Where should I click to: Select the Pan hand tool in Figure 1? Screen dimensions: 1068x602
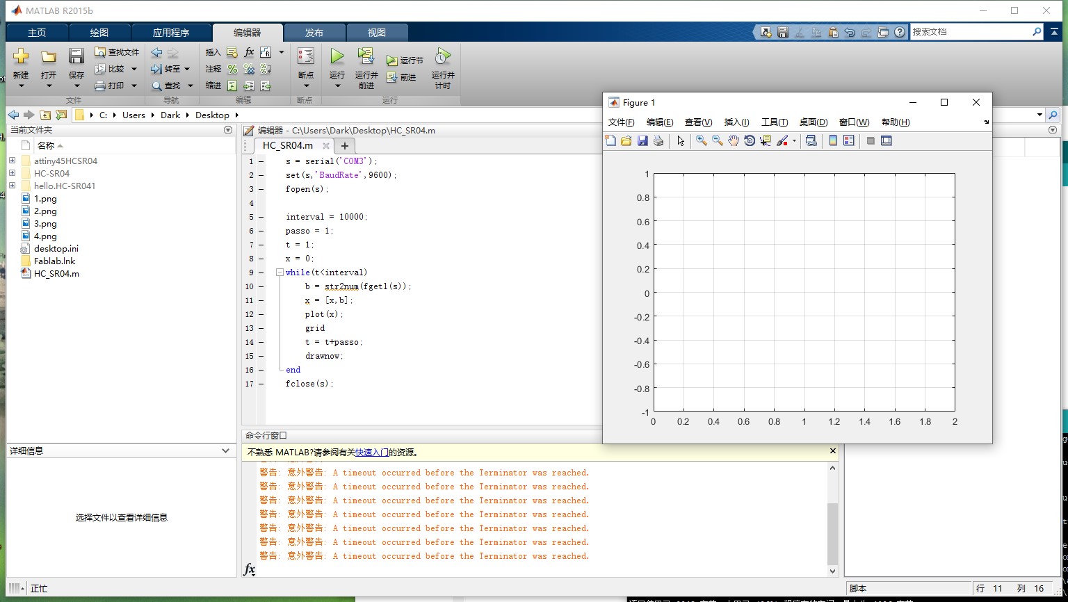point(734,140)
